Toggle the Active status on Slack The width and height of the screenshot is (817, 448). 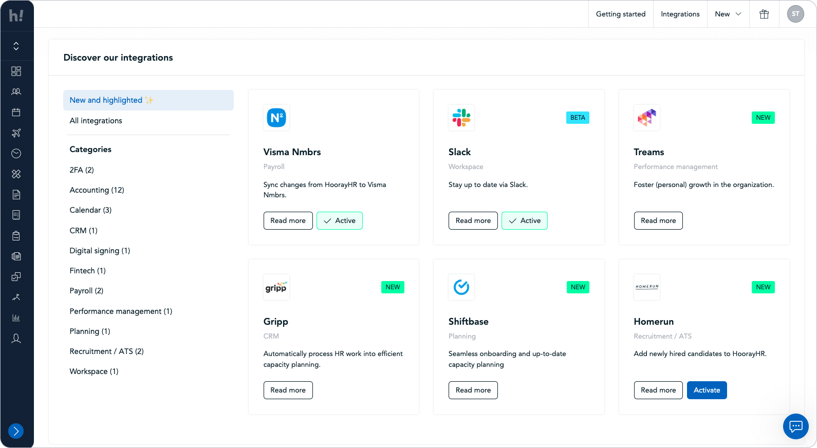tap(525, 221)
